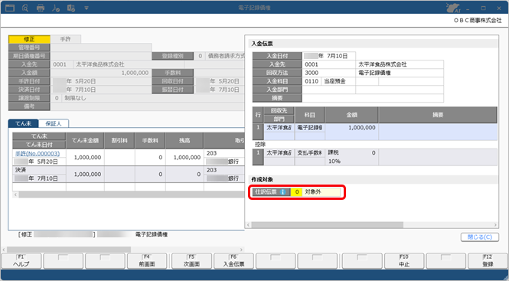This screenshot has height=281, width=509.
Task: Click the right scroll arrow of 入金伝票 panel
Action: (x=495, y=225)
